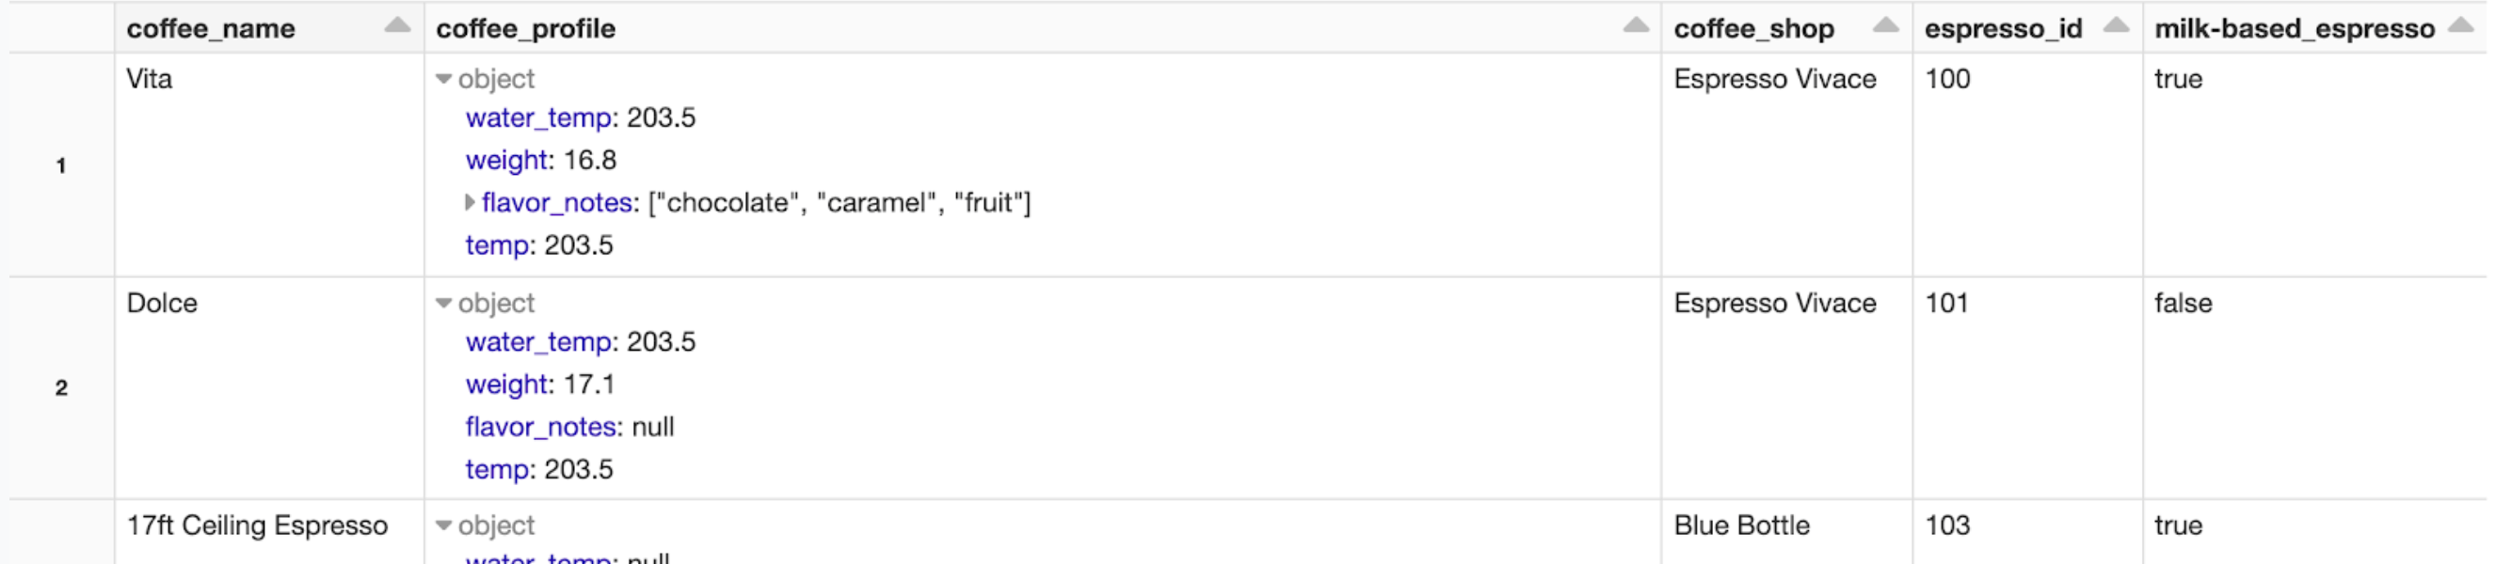Collapse the coffee_profile object in the Vita row
The width and height of the screenshot is (2496, 564).
tap(444, 79)
